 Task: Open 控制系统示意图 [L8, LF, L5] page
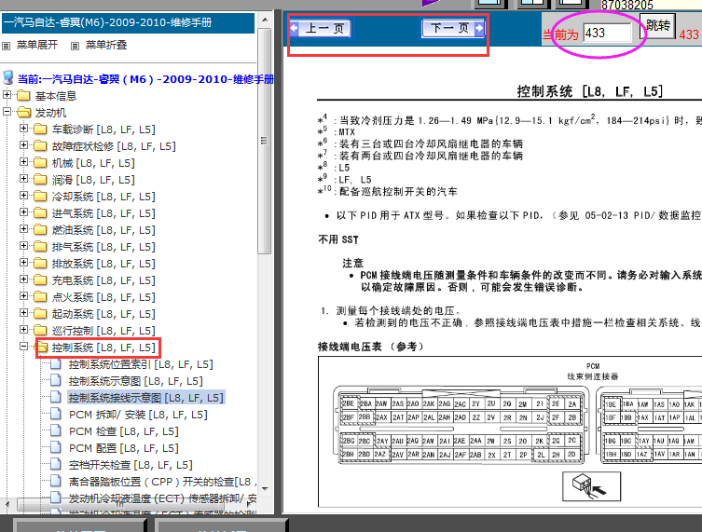[x=136, y=381]
